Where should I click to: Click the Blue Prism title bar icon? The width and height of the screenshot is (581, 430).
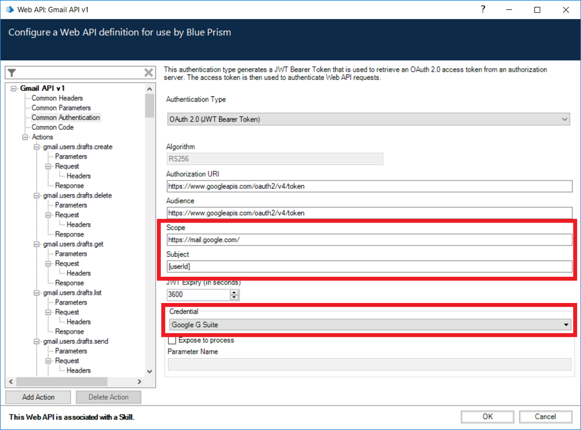click(x=10, y=9)
